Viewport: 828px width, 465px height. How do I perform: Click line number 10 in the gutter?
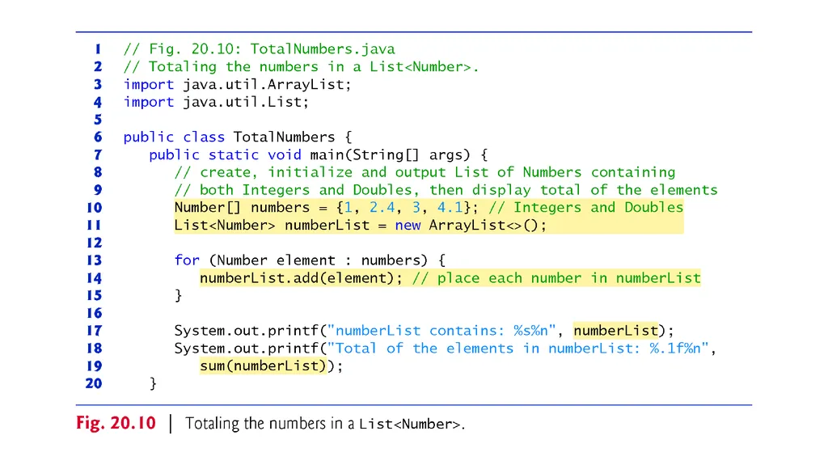pyautogui.click(x=94, y=208)
